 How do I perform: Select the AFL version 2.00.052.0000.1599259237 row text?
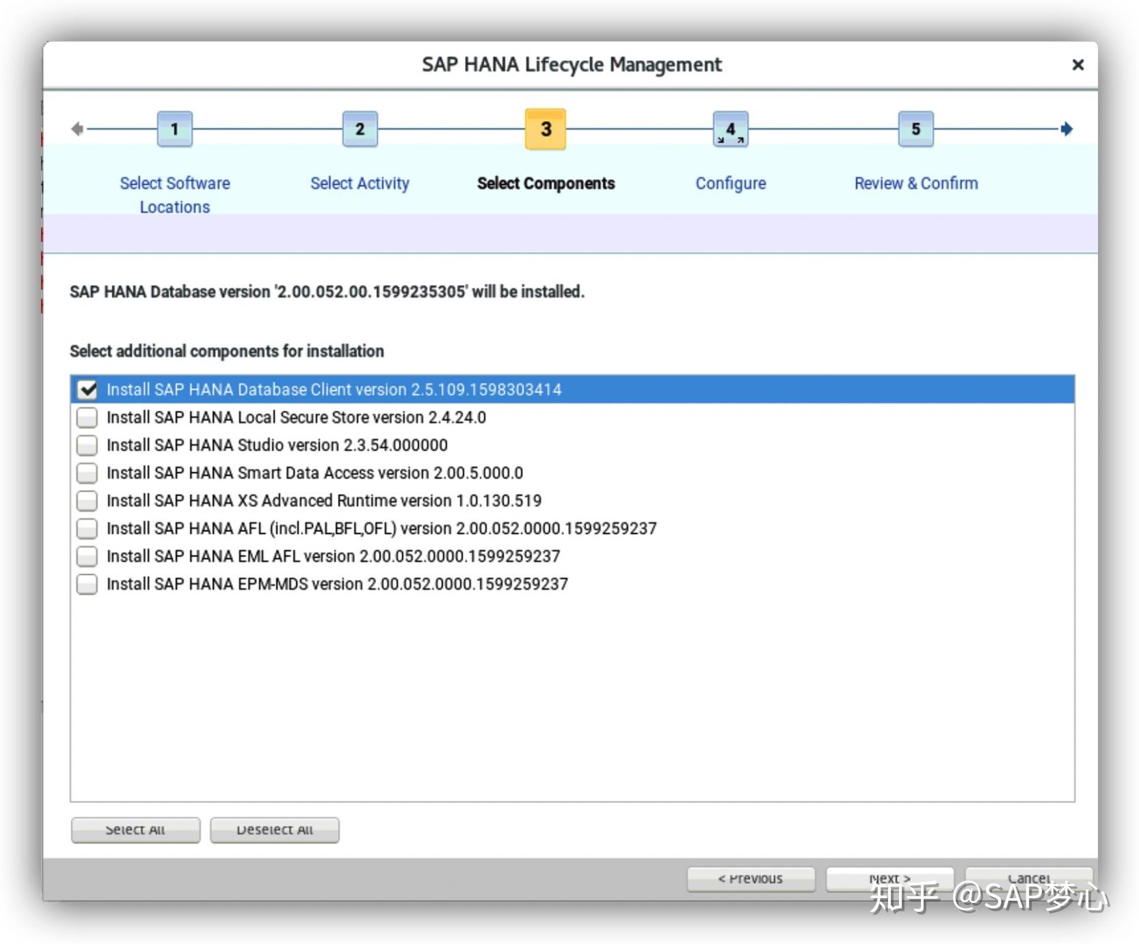click(381, 529)
